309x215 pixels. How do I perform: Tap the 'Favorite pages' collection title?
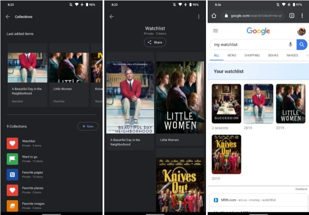pos(32,173)
